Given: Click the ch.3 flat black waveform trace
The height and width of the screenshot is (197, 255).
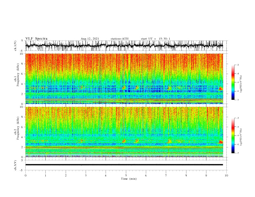Looking at the screenshot, I should click(124, 165).
